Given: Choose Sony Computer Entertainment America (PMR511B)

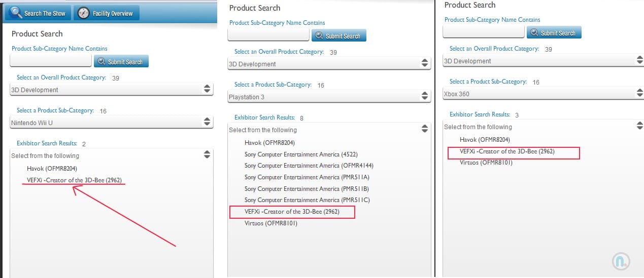Looking at the screenshot, I should click(307, 188).
